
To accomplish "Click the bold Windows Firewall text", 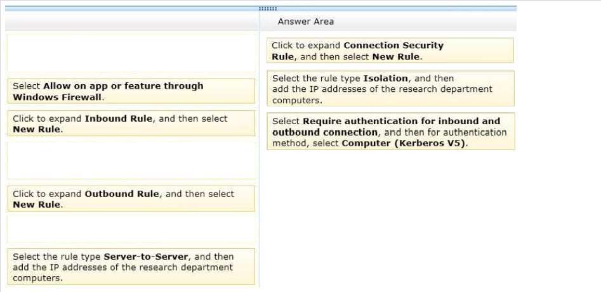I will [58, 97].
